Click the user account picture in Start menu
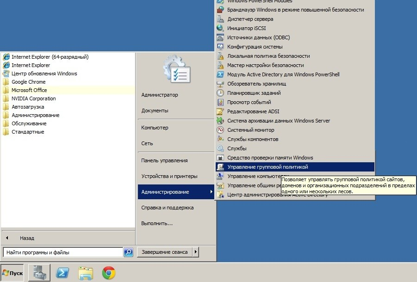Screen dimensions: 417x282 [177, 69]
